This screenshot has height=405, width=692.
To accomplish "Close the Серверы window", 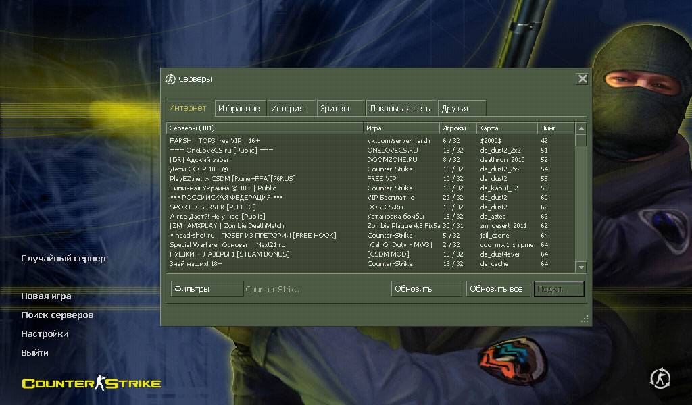I will click(x=582, y=78).
